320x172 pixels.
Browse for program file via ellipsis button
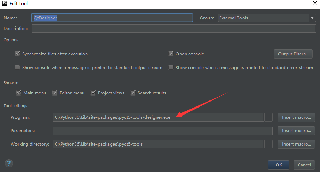(x=269, y=117)
